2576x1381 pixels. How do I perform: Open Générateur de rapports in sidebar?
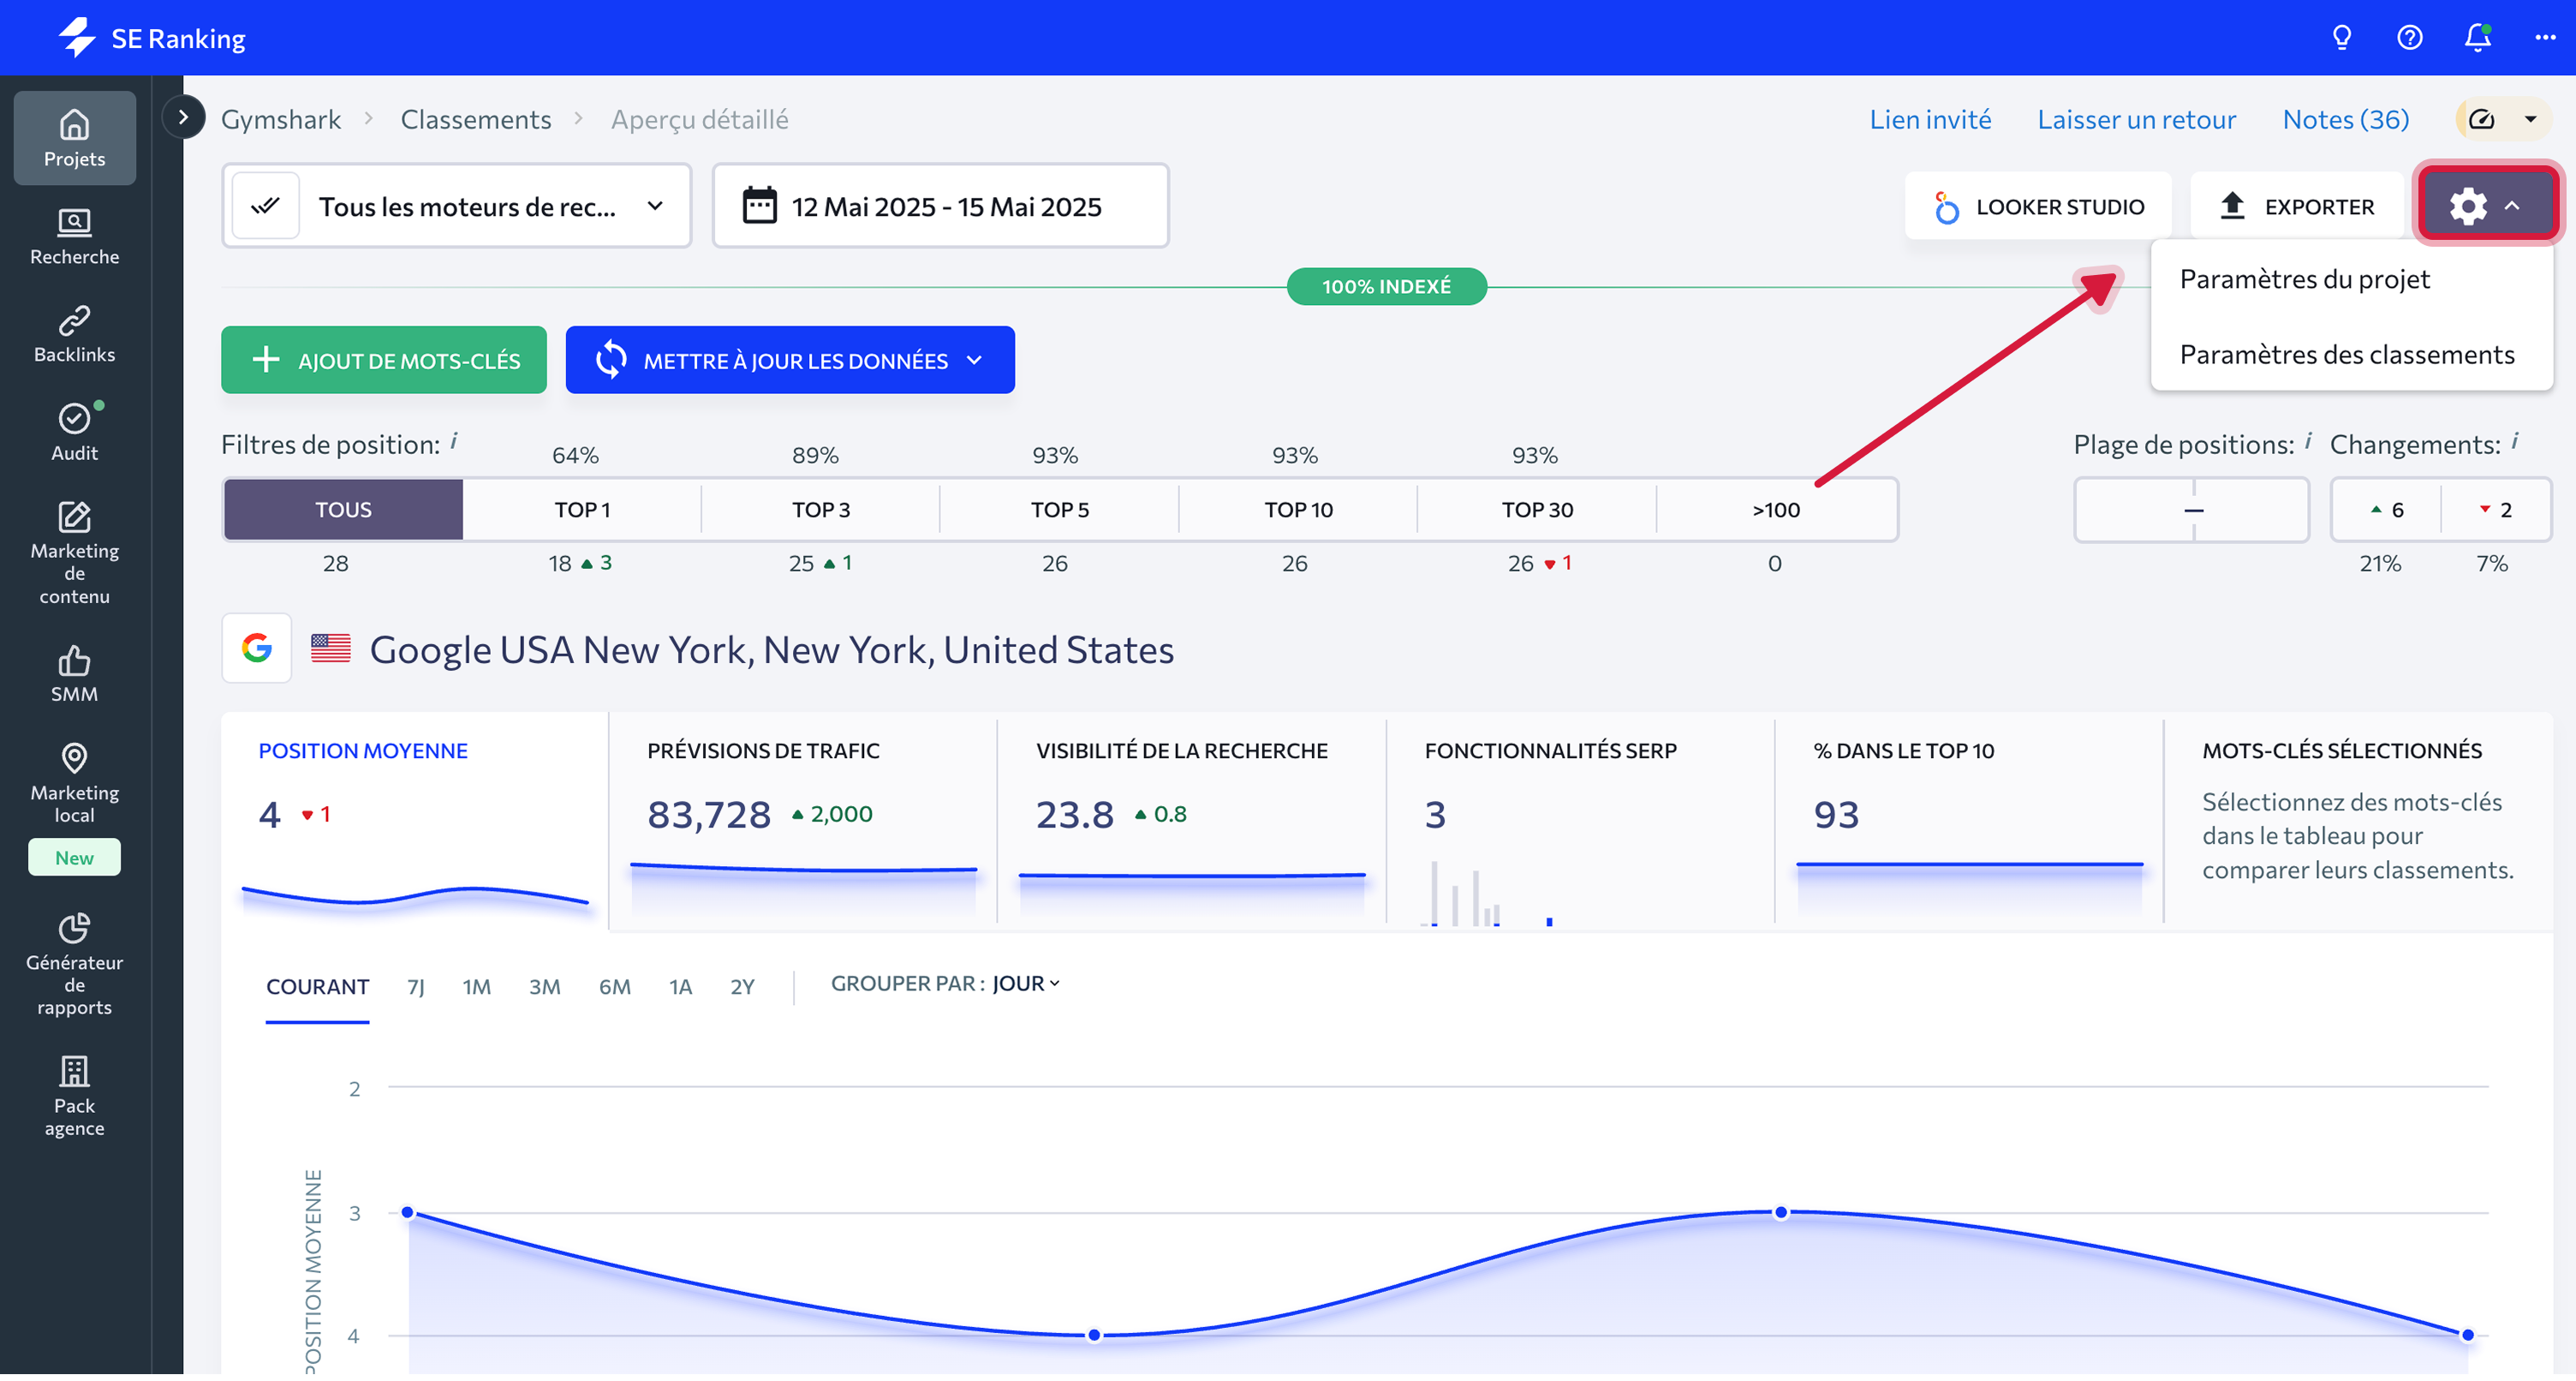[x=74, y=964]
